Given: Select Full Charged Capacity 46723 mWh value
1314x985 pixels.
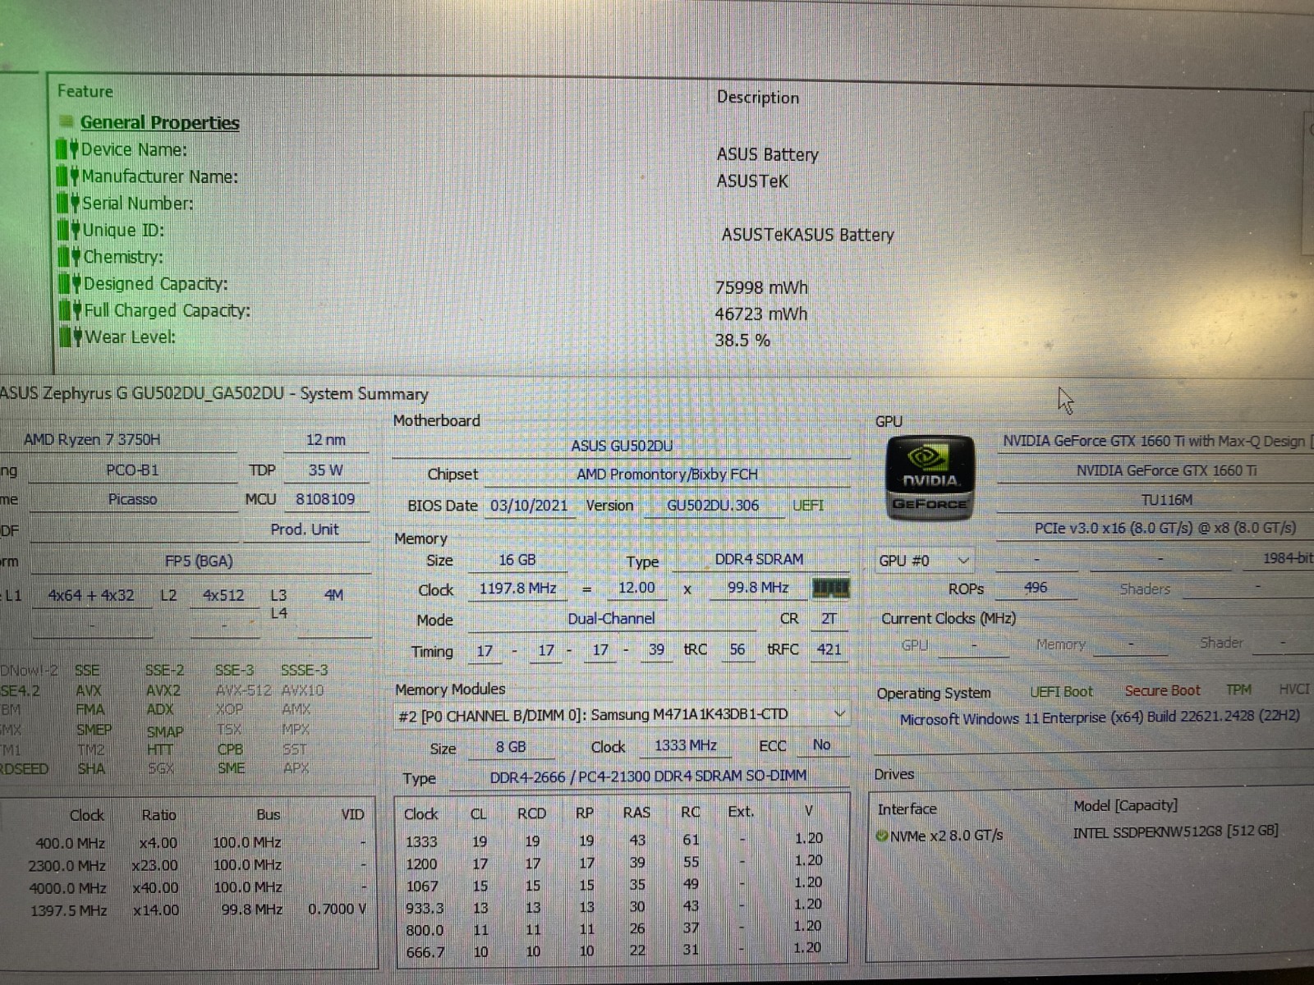Looking at the screenshot, I should click(761, 314).
